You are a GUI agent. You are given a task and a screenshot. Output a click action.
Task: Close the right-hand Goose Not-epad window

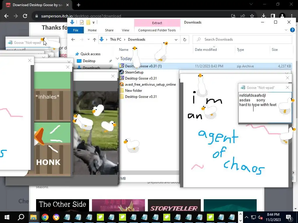pos(287,87)
